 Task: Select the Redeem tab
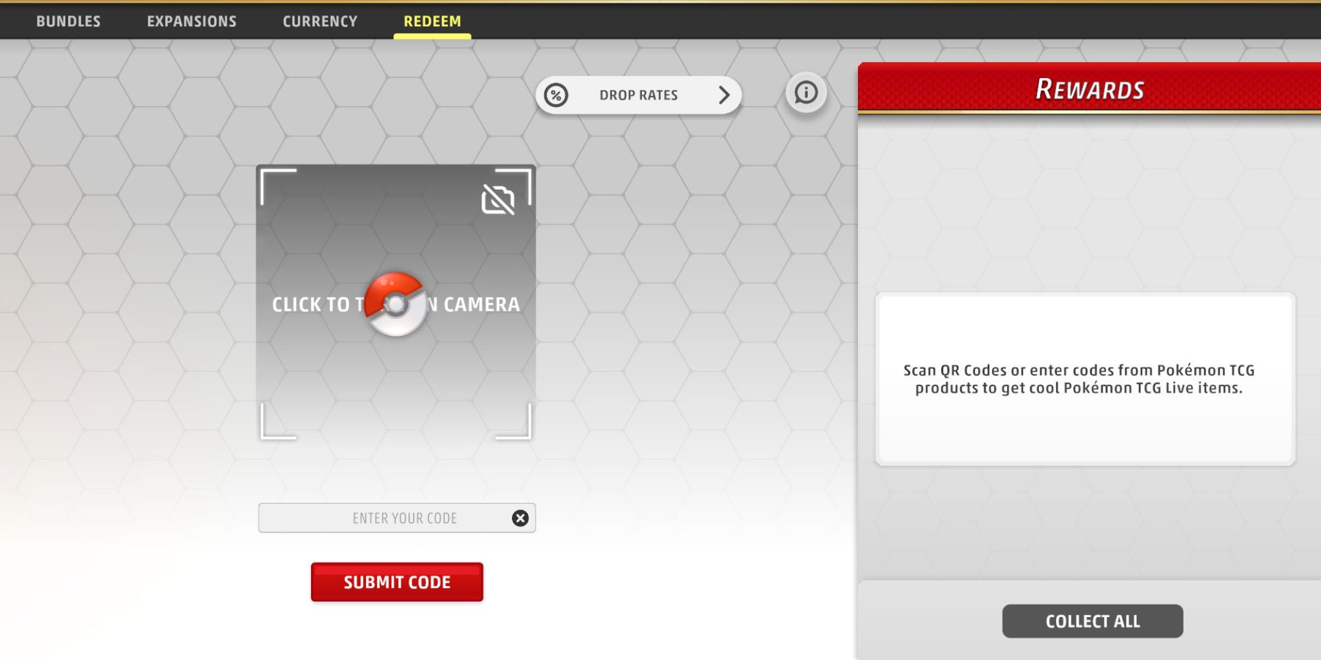point(432,21)
